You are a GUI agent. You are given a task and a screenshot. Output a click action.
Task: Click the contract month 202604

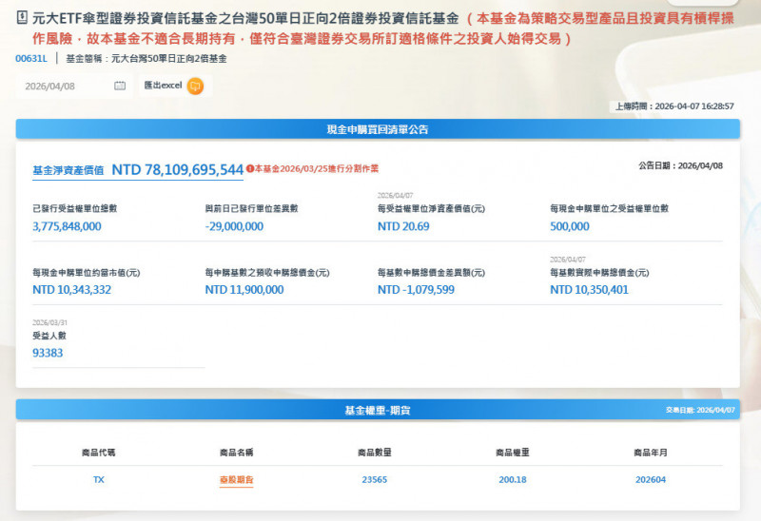[651, 479]
